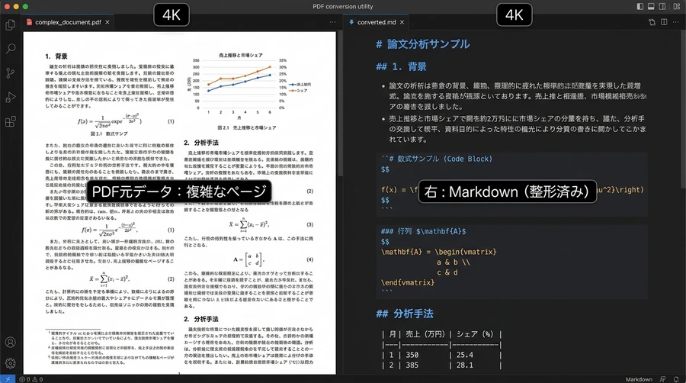Image resolution: width=686 pixels, height=383 pixels.
Task: Open the Manage gear settings icon
Action: click(11, 364)
